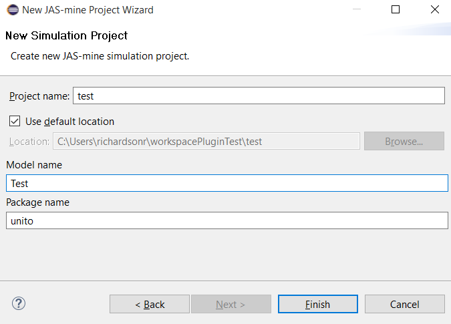The height and width of the screenshot is (324, 451).
Task: Click the Next button
Action: click(x=231, y=304)
